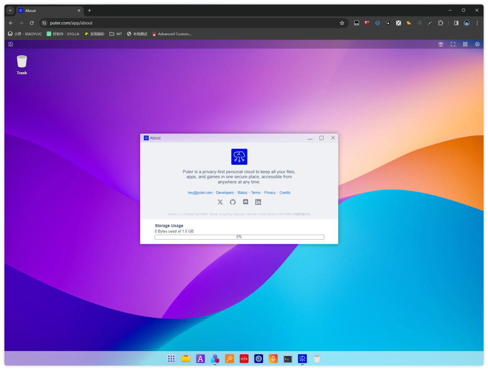Open the tab search dropdown arrow

click(9, 10)
